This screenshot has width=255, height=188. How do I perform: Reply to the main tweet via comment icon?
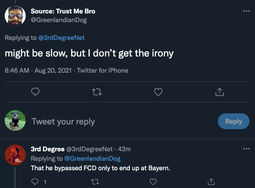tap(35, 92)
